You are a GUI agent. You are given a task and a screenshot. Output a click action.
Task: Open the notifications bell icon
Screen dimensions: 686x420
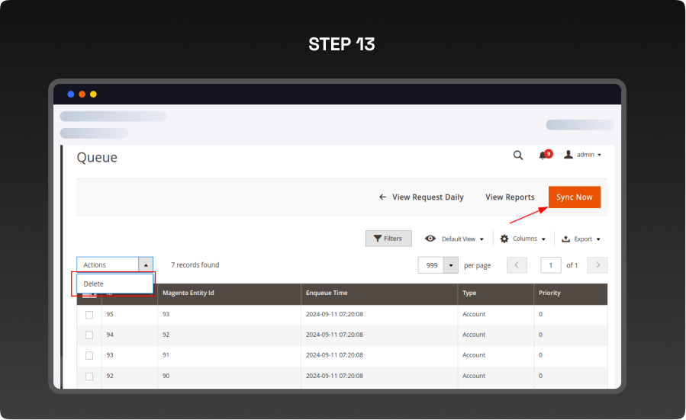[543, 155]
